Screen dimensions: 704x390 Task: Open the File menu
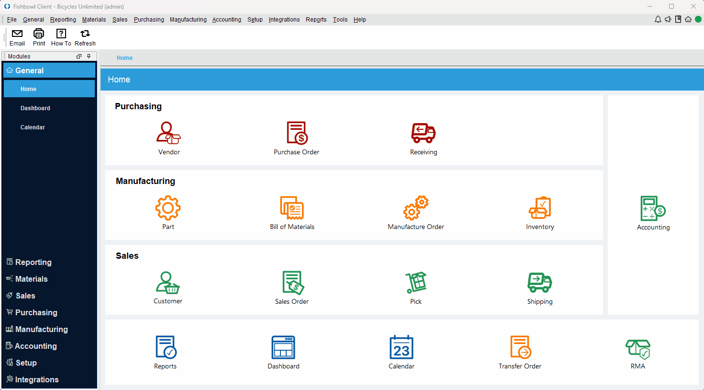point(12,20)
